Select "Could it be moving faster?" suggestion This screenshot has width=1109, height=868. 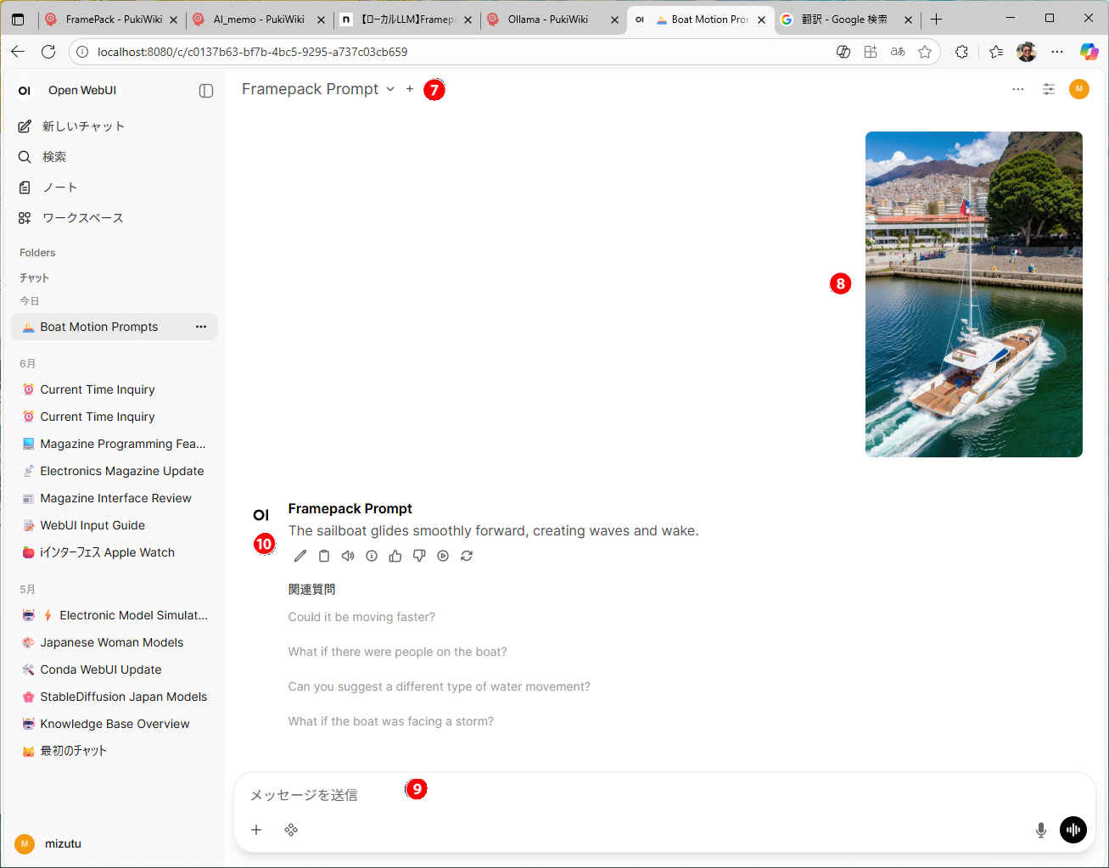361,617
